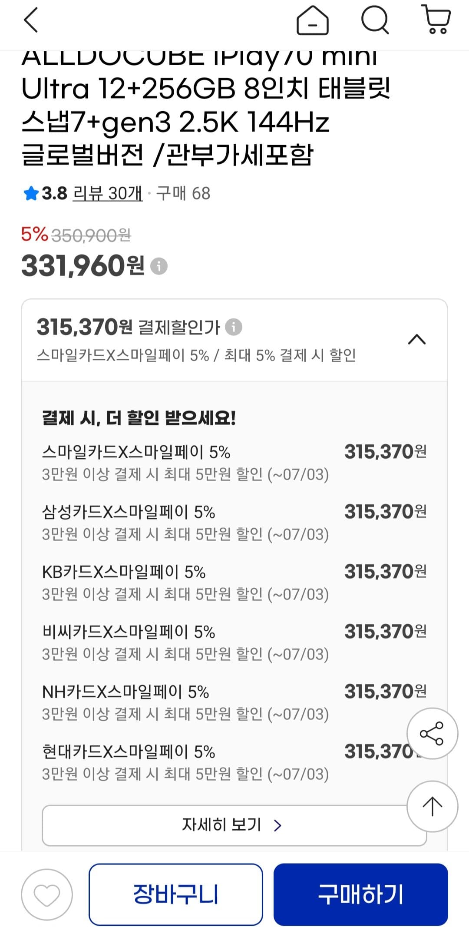Screen dimensions: 469x927
Task: Select 스마일카드X스마일페이 5% discount row
Action: click(x=234, y=463)
